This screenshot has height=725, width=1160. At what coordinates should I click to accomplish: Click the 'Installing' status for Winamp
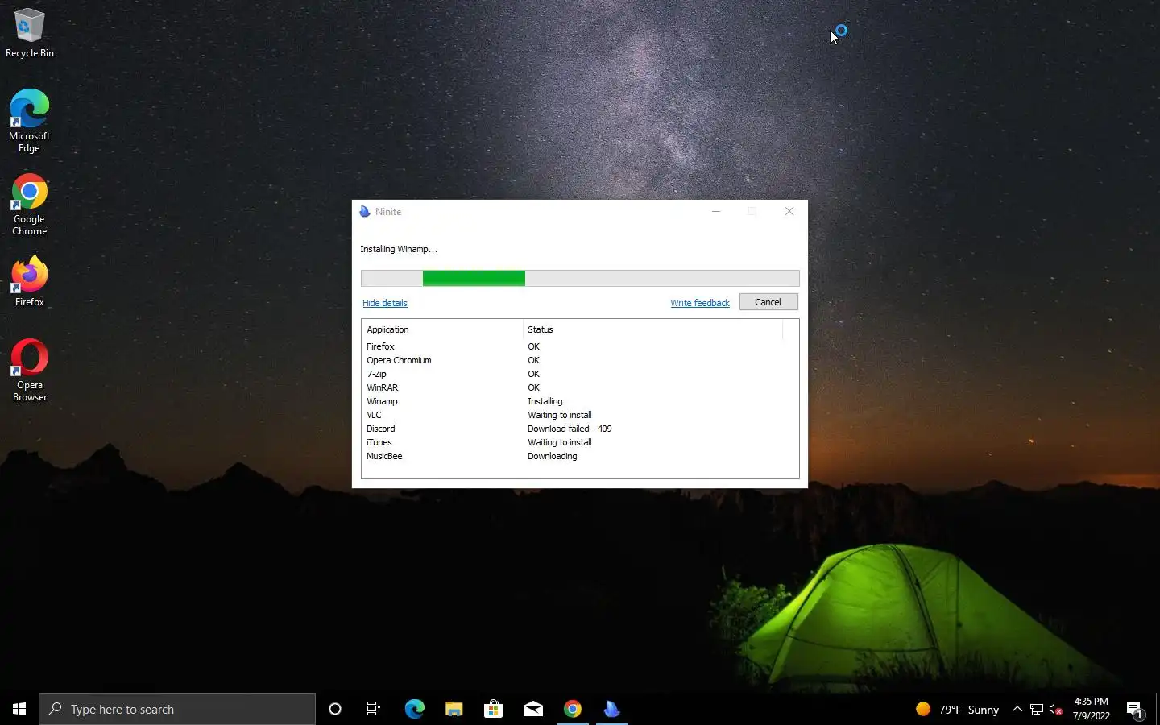point(545,401)
